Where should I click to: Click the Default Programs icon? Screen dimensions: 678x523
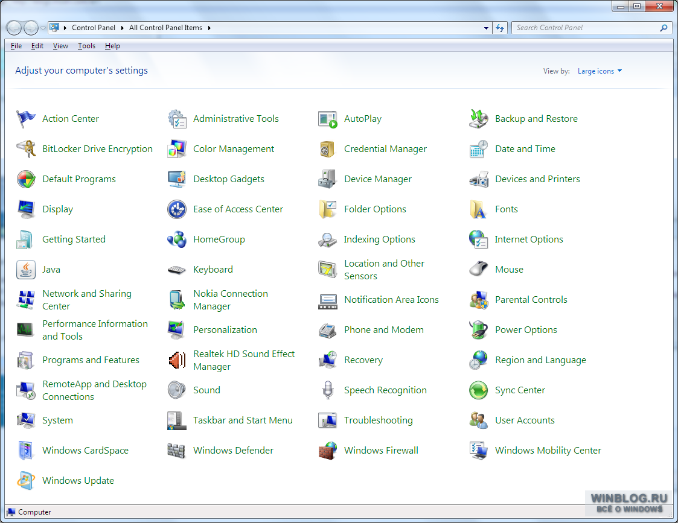[25, 179]
